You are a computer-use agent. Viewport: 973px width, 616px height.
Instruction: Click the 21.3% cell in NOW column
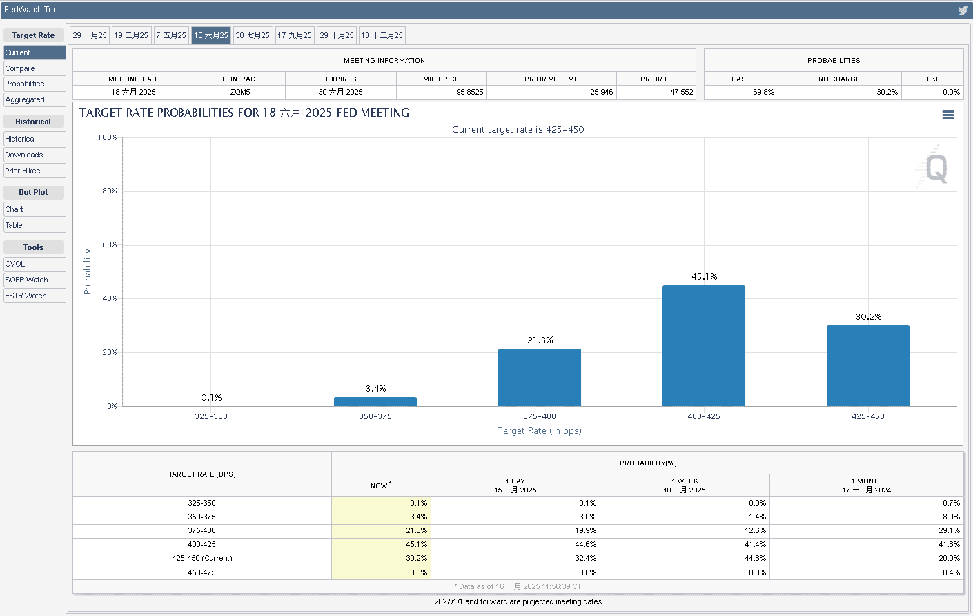pos(381,530)
